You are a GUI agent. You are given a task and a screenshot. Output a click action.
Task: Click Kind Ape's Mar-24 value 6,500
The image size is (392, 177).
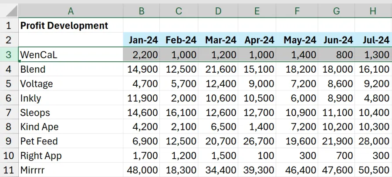pos(218,127)
